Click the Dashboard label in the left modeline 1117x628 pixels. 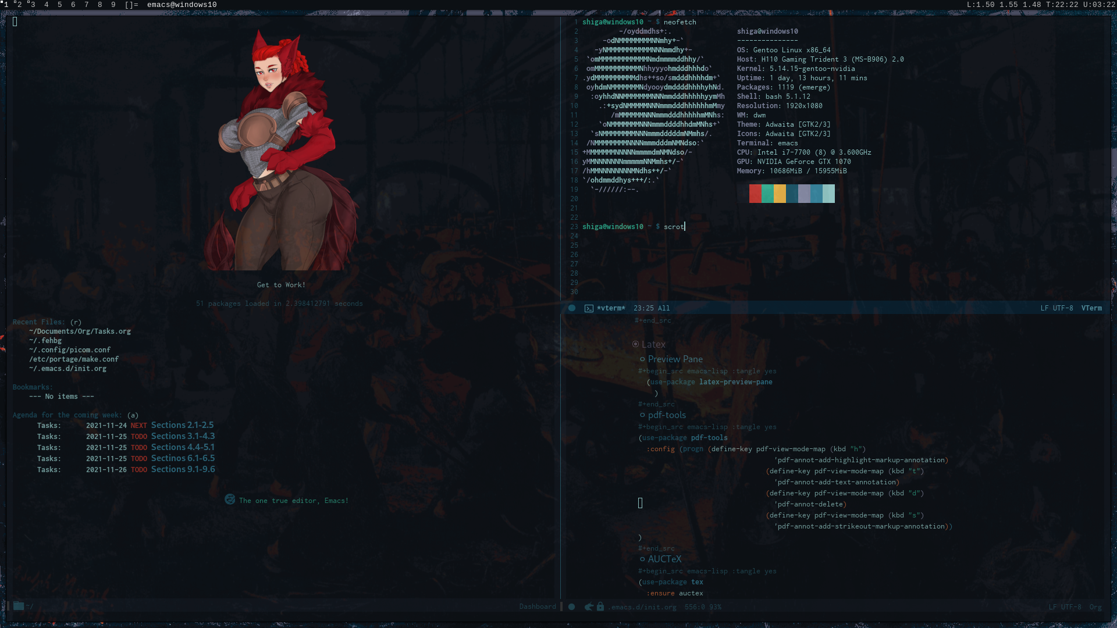coord(538,606)
